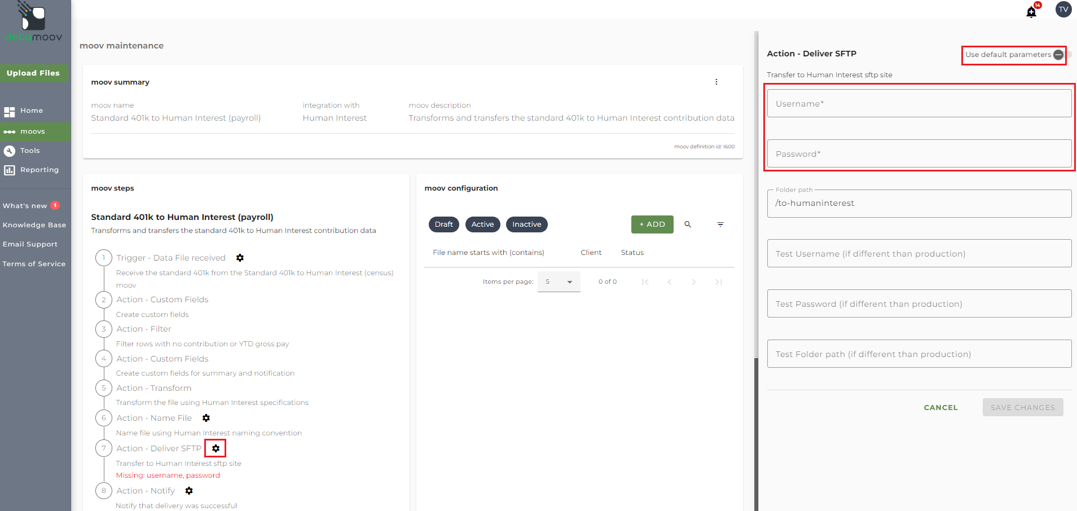
Task: Open moov summary three-dot menu
Action: pyautogui.click(x=716, y=82)
